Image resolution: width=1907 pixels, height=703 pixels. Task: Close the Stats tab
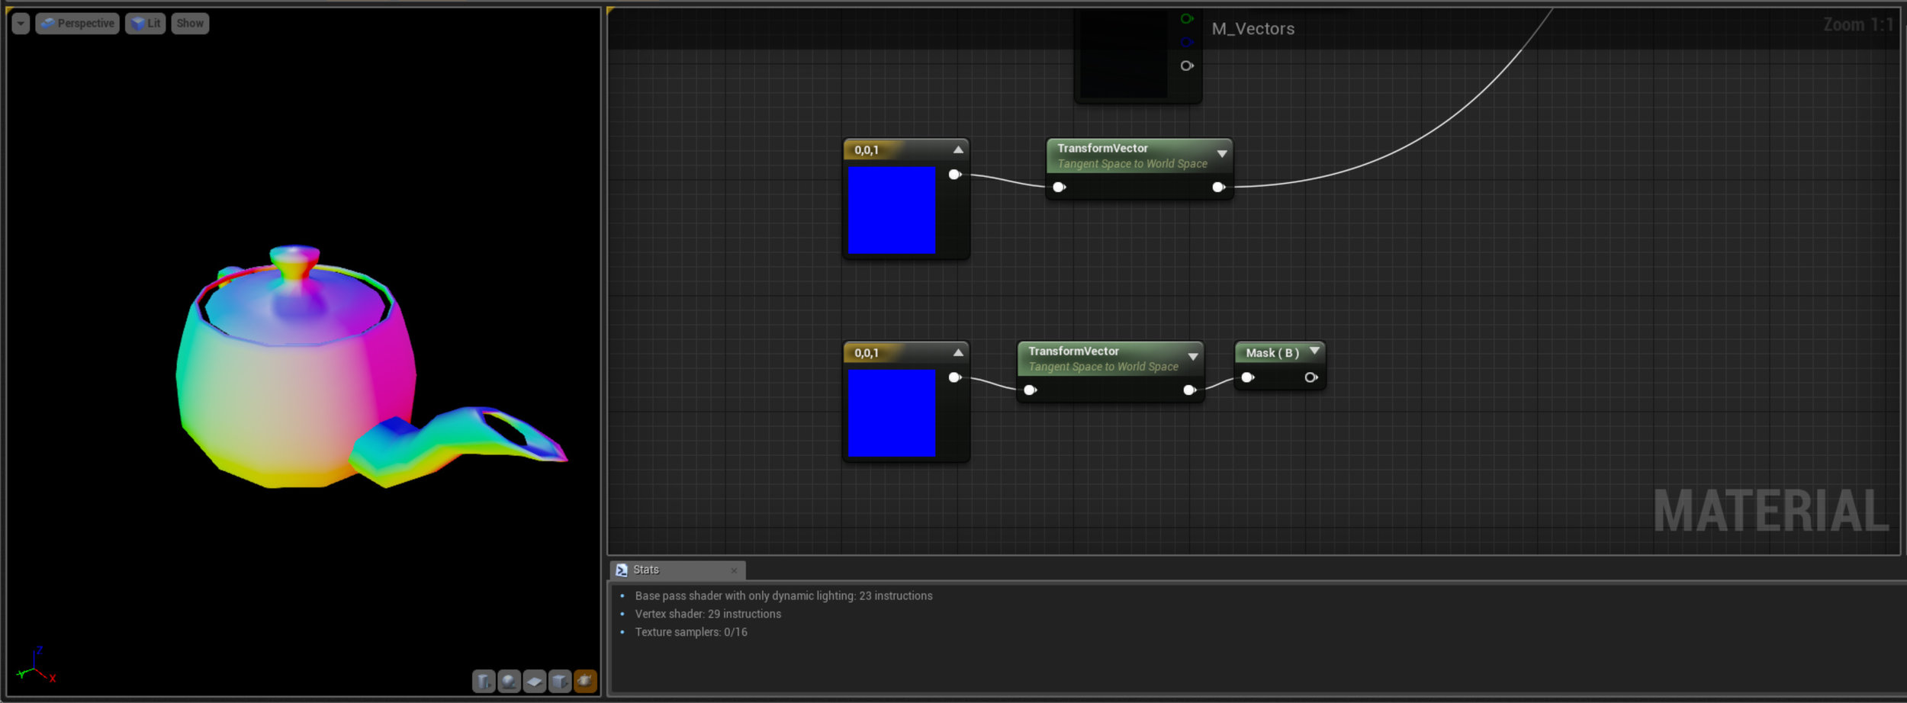click(x=734, y=570)
